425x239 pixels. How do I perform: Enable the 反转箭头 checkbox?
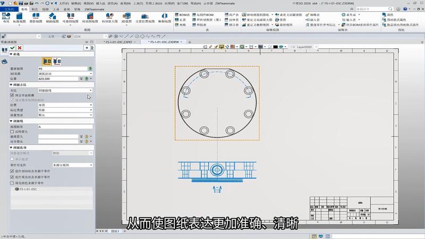pos(12,131)
